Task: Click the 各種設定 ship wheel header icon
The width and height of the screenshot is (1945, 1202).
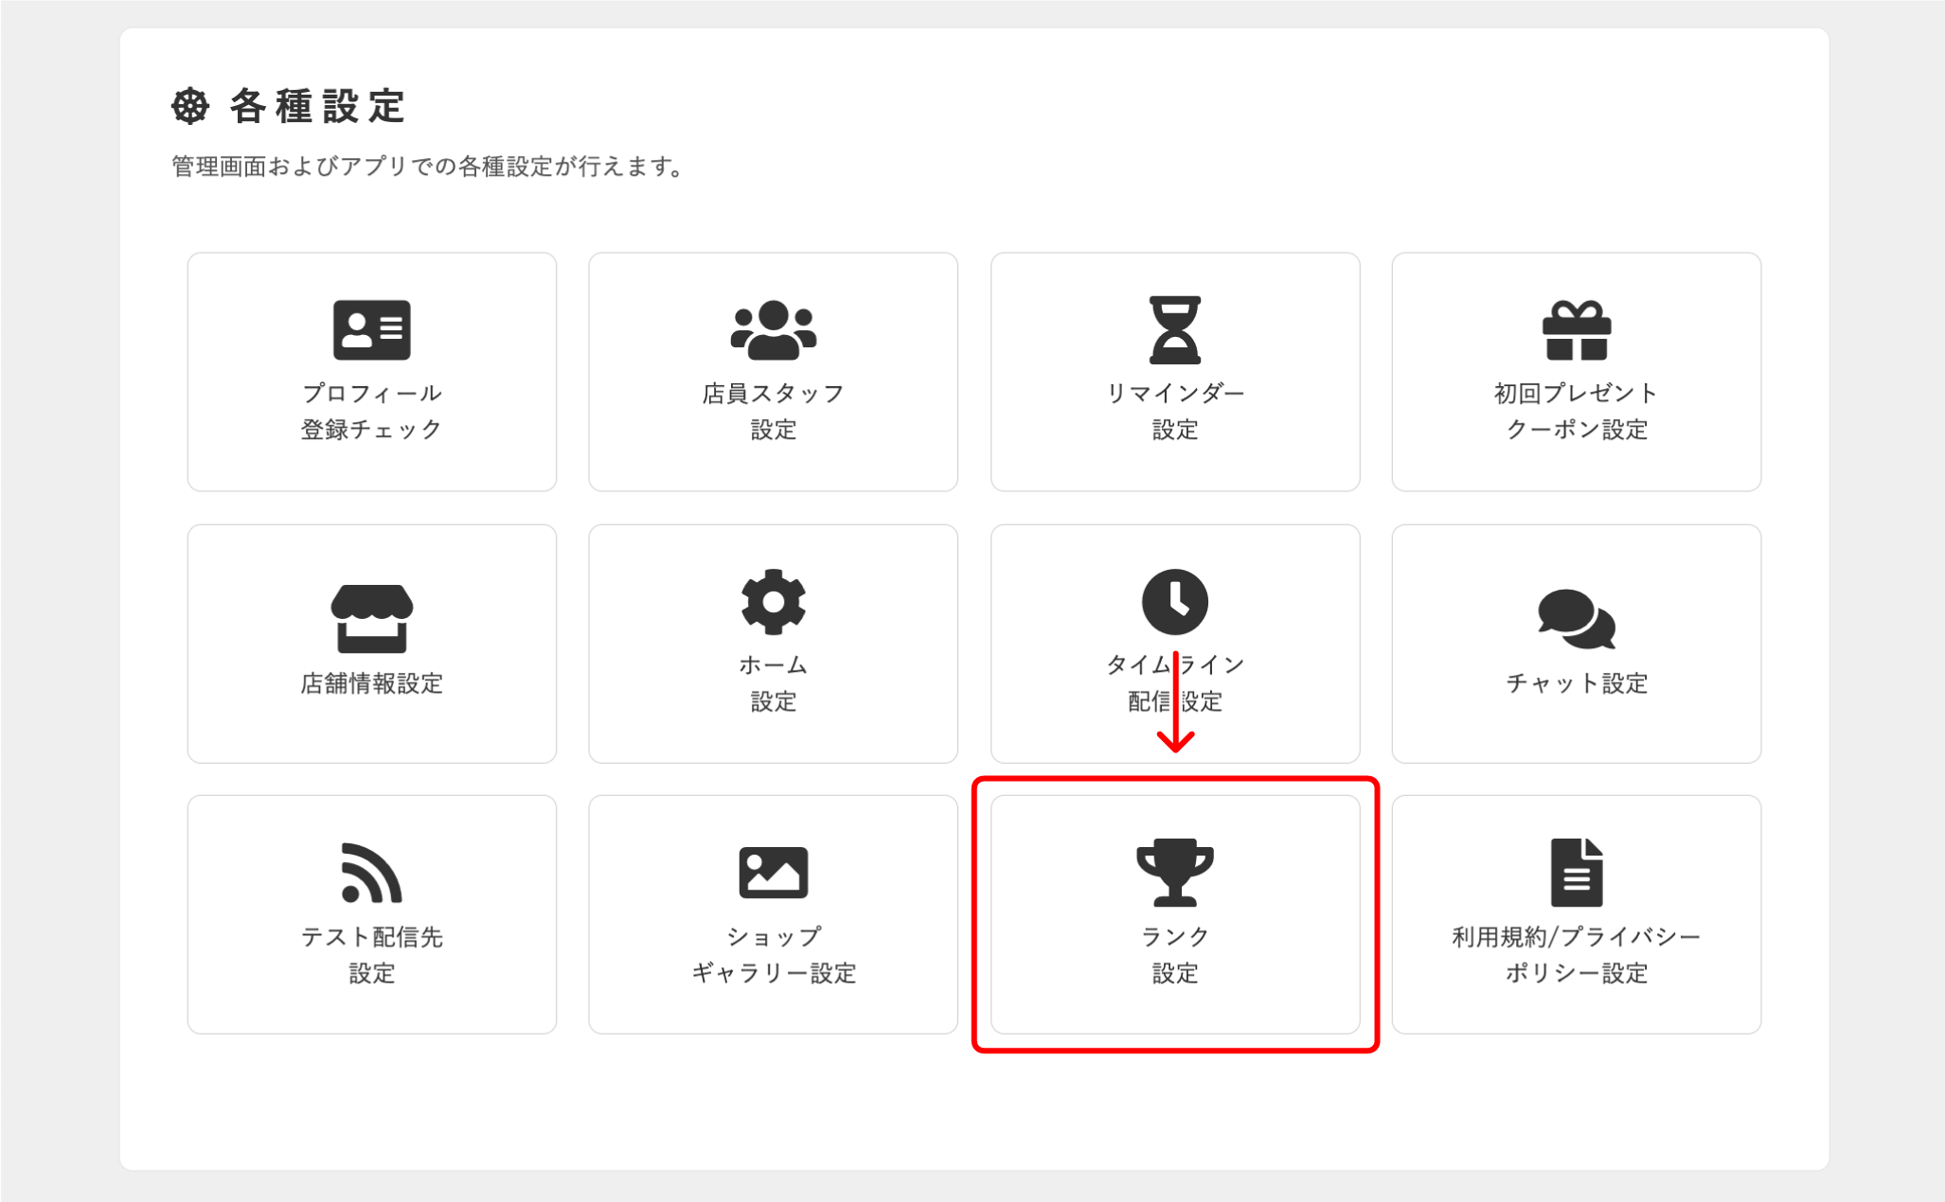Action: [x=190, y=106]
